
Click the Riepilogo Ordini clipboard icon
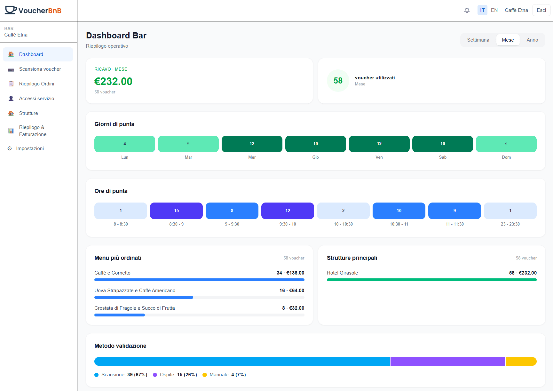pyautogui.click(x=11, y=84)
